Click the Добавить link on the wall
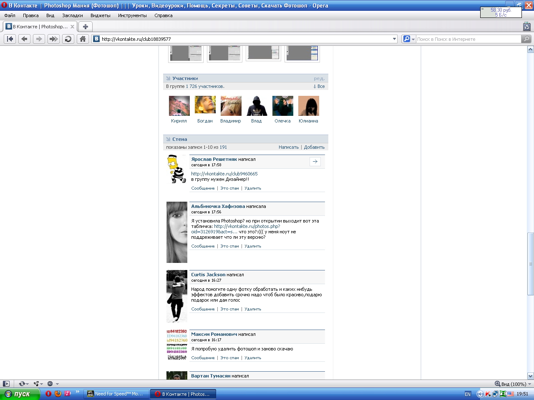 [x=314, y=147]
